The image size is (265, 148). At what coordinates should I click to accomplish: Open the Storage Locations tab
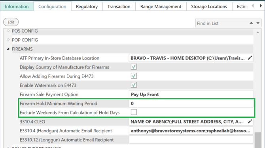click(209, 7)
